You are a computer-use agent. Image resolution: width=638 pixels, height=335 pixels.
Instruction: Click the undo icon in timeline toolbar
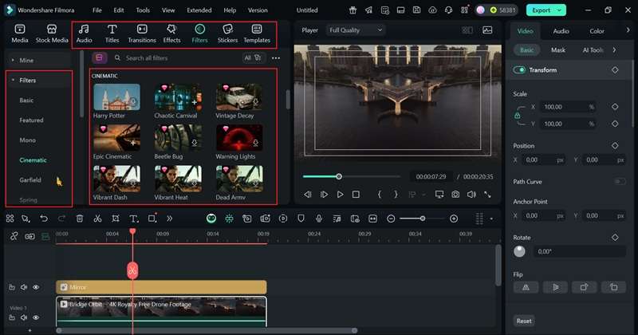(44, 219)
